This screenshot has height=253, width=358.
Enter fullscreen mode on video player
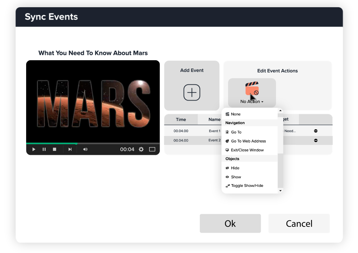152,149
